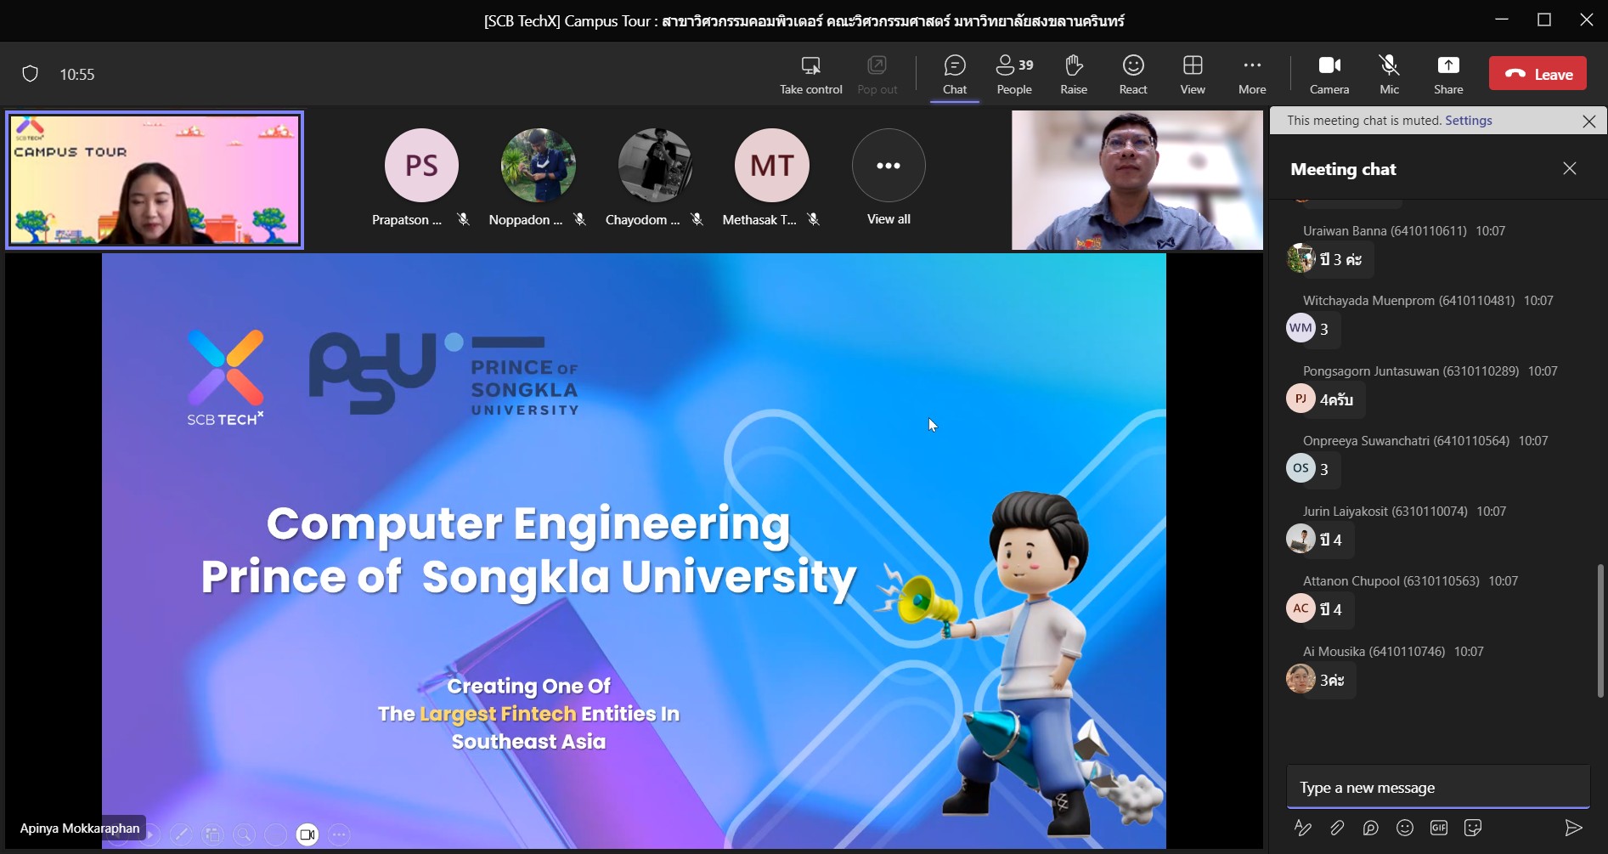Open the People participants list

coord(1013,75)
